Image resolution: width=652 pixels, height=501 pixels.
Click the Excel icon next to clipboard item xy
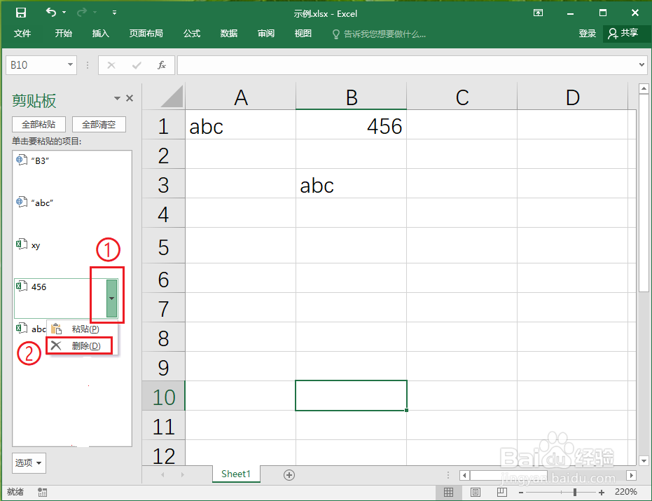pyautogui.click(x=20, y=245)
